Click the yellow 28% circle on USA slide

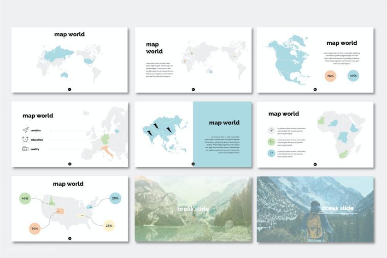tap(109, 226)
